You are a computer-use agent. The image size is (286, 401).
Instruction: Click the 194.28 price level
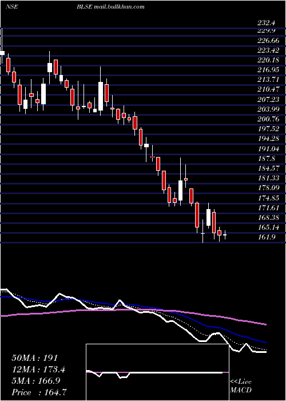tap(269, 139)
